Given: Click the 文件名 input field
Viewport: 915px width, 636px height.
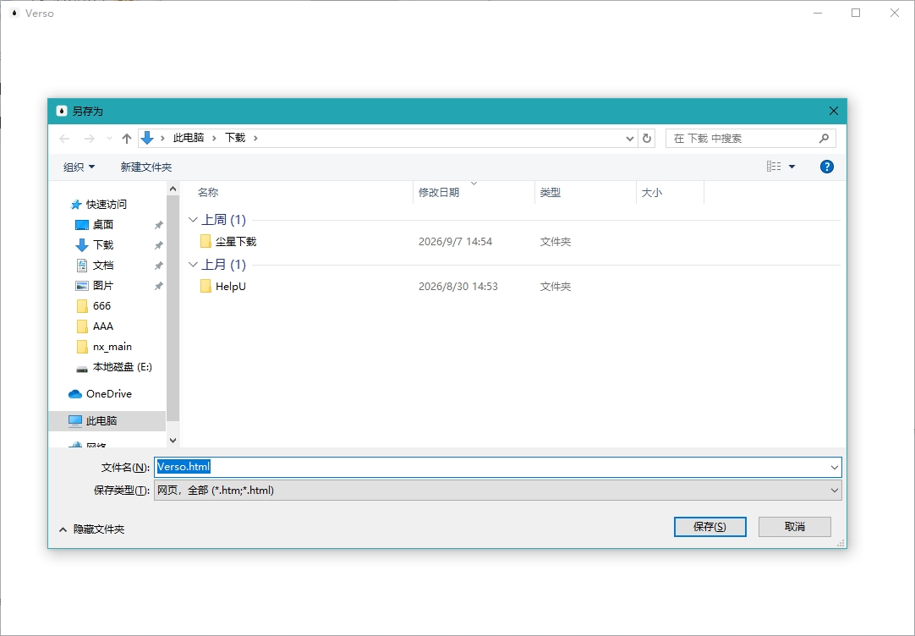Looking at the screenshot, I should [491, 467].
